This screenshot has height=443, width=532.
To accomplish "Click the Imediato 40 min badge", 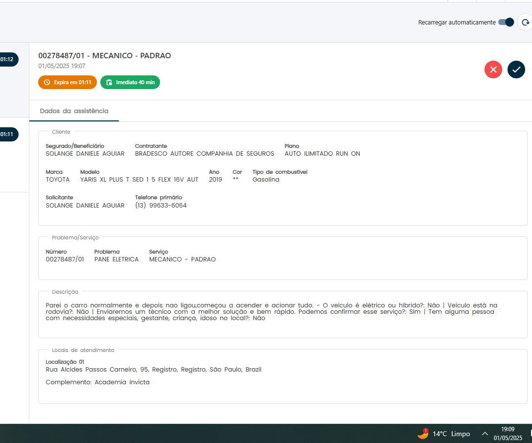I will click(x=130, y=82).
